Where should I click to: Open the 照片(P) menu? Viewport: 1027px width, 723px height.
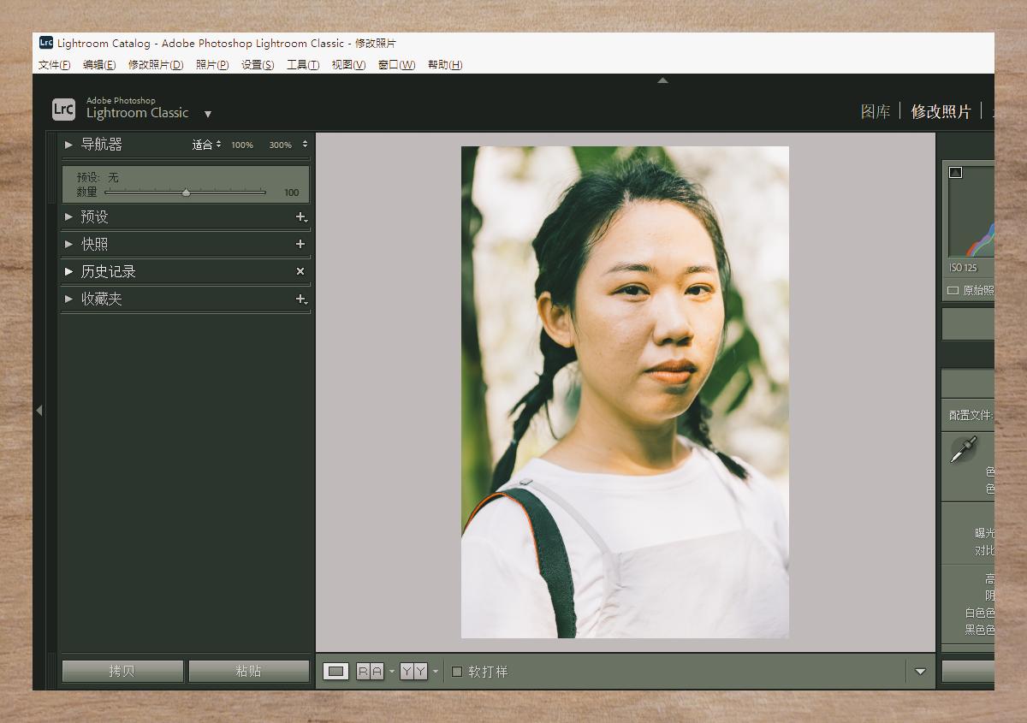(212, 65)
